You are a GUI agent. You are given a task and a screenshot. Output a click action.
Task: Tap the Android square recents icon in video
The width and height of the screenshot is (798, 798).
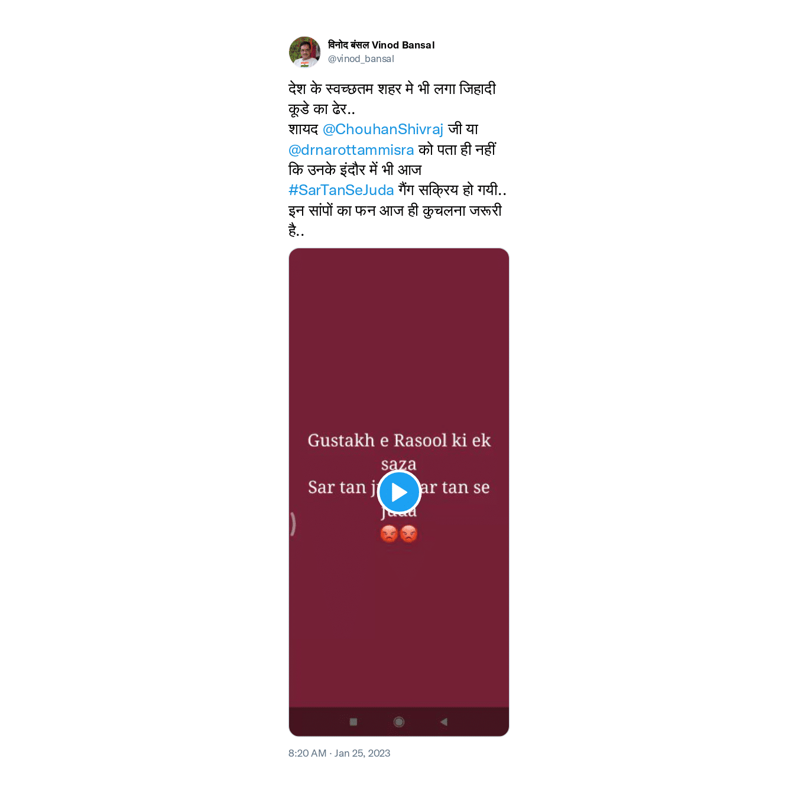[x=353, y=722]
